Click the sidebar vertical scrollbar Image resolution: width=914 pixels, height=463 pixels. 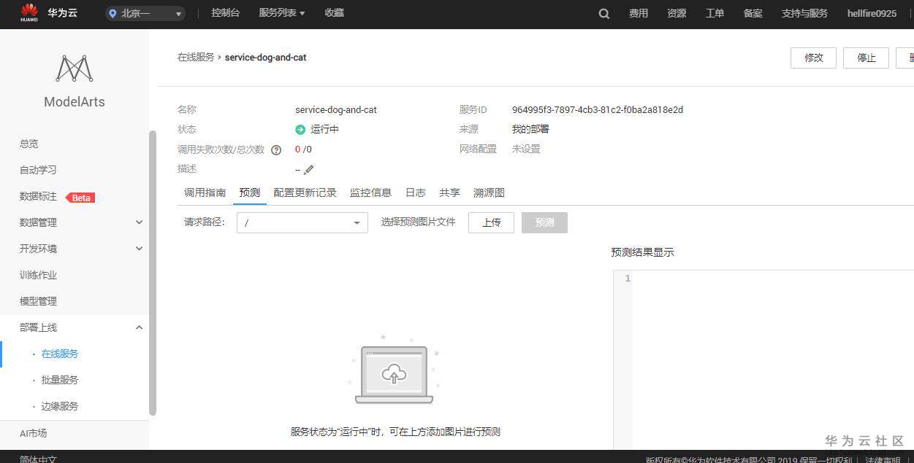coord(153,273)
